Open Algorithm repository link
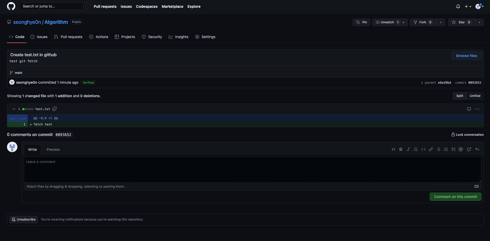 click(56, 22)
